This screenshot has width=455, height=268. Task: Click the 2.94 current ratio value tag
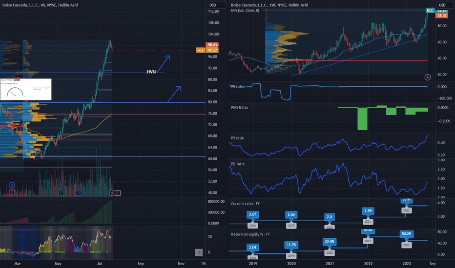pyautogui.click(x=368, y=211)
